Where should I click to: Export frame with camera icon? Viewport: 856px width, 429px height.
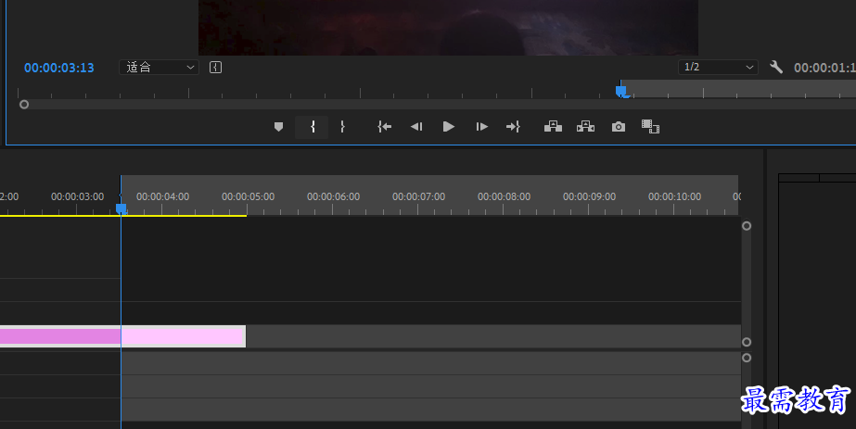coord(618,127)
